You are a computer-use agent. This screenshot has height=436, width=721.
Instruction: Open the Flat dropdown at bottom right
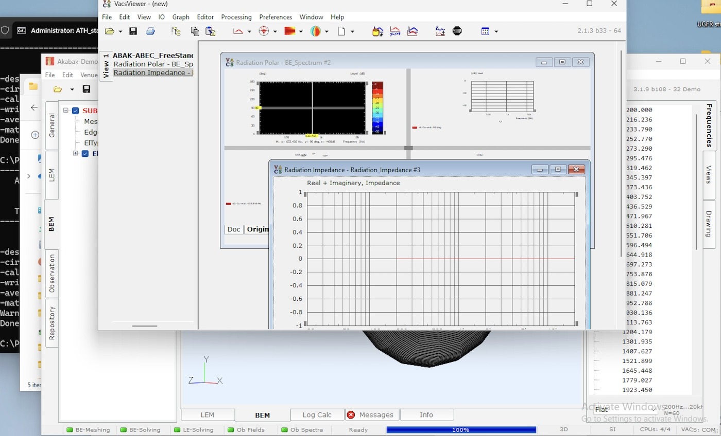pyautogui.click(x=625, y=410)
